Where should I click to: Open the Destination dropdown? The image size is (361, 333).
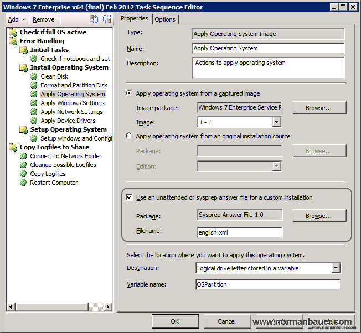point(336,268)
